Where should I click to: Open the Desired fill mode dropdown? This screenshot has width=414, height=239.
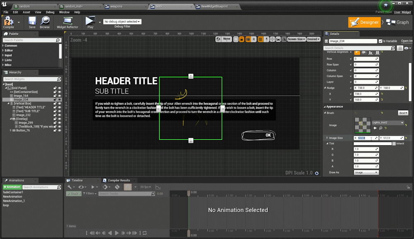click(313, 39)
